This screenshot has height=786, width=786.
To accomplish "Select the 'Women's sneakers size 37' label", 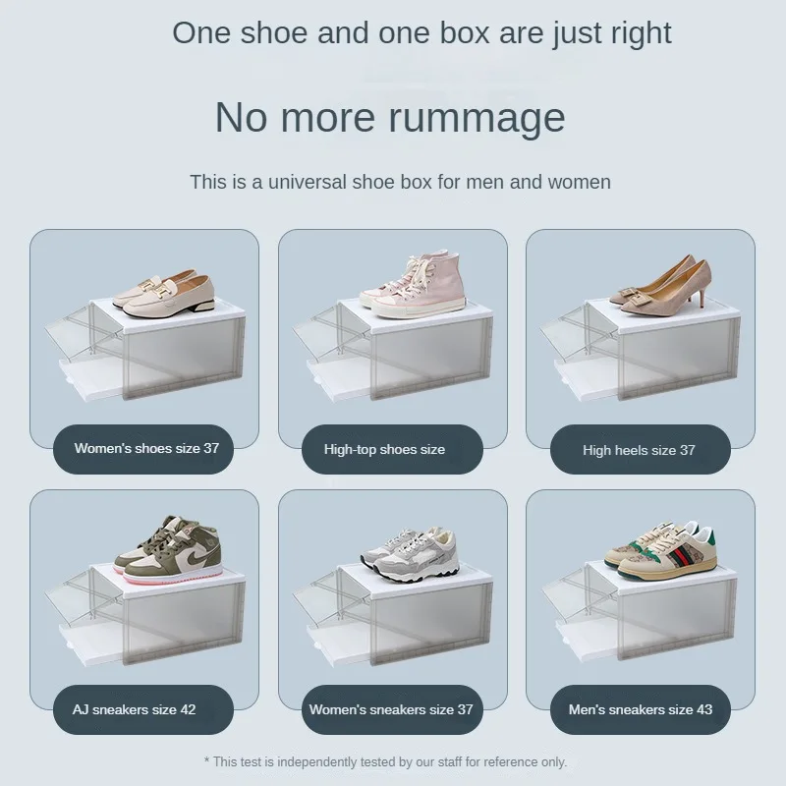I will [392, 709].
